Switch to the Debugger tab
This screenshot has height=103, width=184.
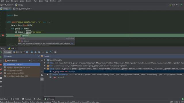[8, 52]
